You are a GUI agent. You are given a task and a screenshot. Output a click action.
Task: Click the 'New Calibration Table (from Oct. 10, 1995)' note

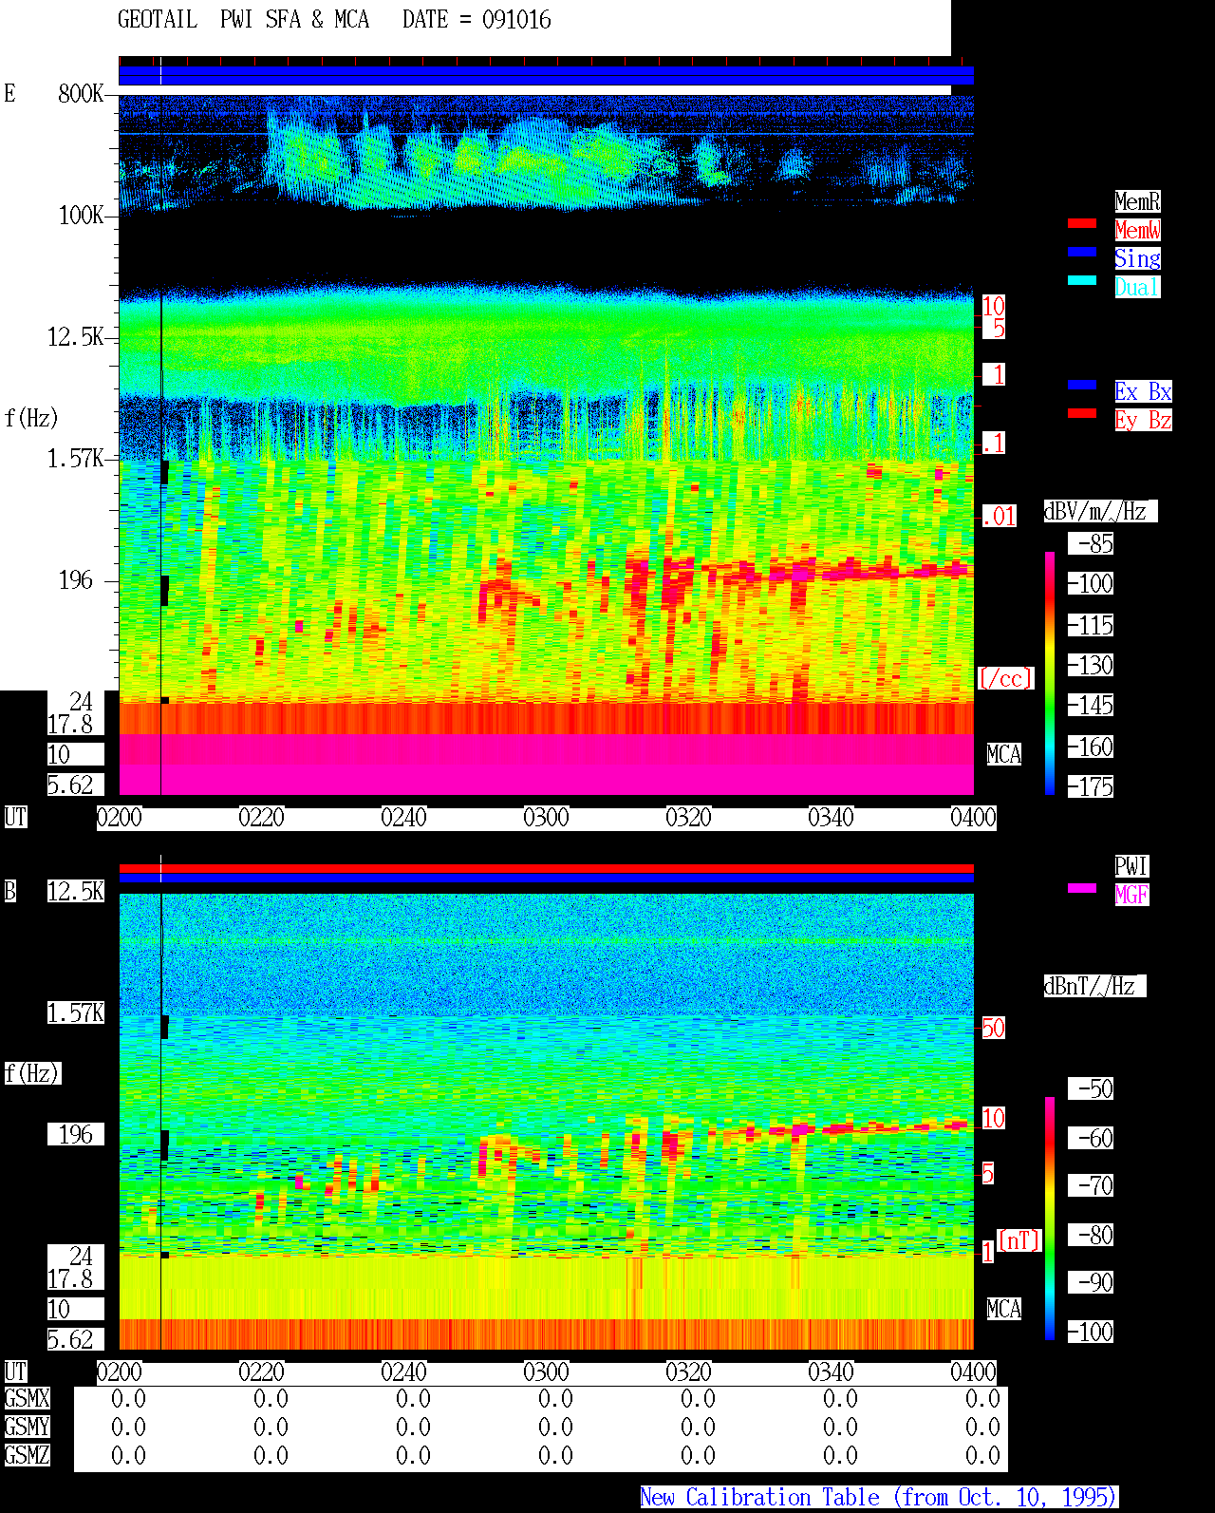(x=879, y=1497)
